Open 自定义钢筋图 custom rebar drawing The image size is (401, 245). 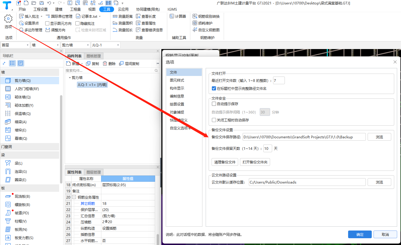206,30
